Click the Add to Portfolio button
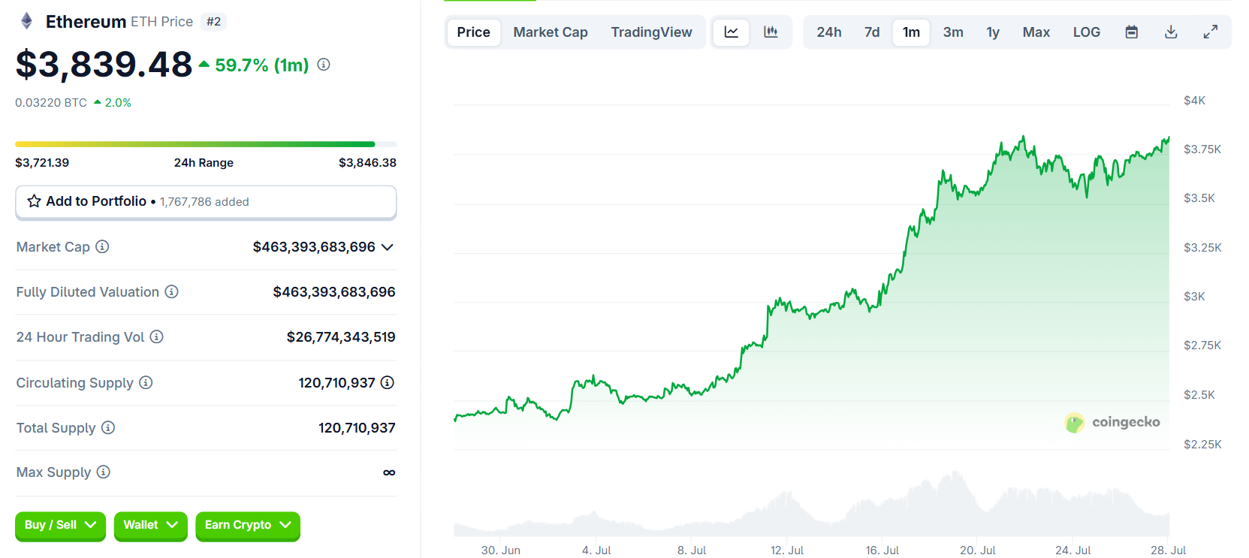The image size is (1249, 558). [x=206, y=202]
